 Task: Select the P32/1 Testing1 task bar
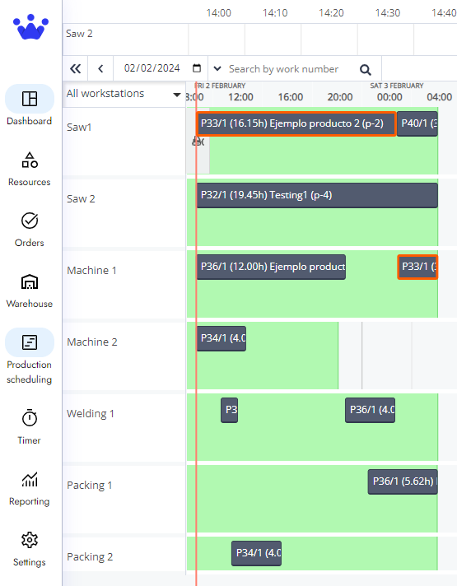click(317, 195)
